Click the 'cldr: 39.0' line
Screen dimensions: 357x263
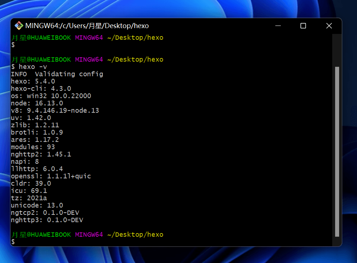[31, 183]
